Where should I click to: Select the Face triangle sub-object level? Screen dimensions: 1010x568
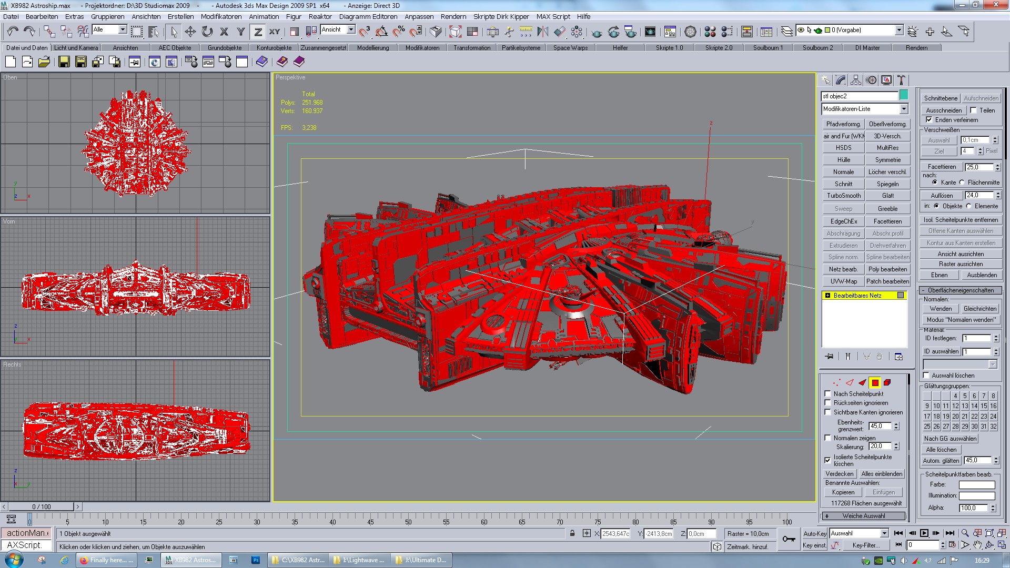(x=862, y=382)
